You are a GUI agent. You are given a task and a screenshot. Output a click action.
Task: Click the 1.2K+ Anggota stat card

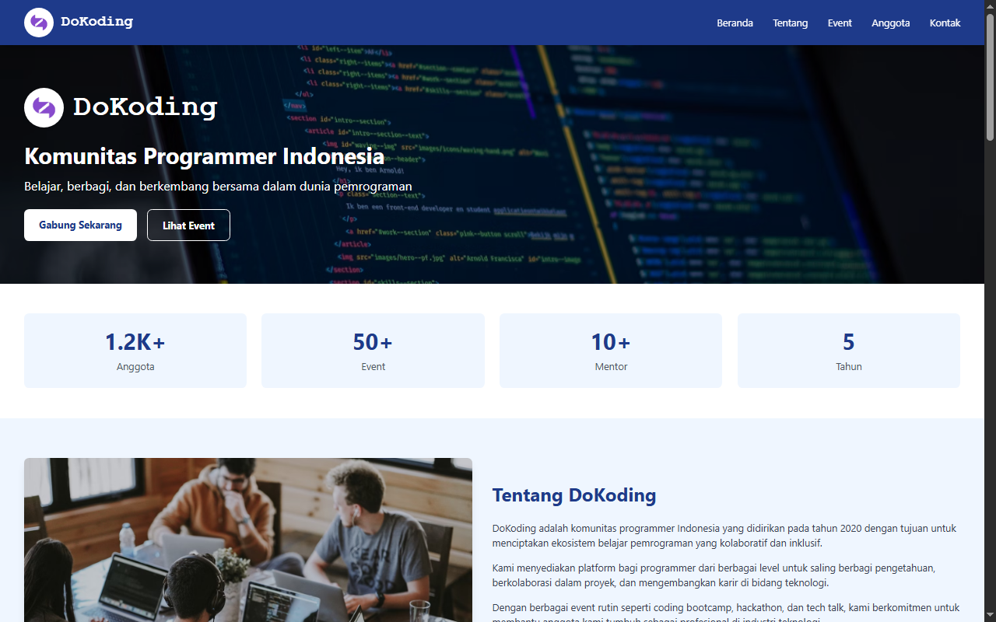135,350
